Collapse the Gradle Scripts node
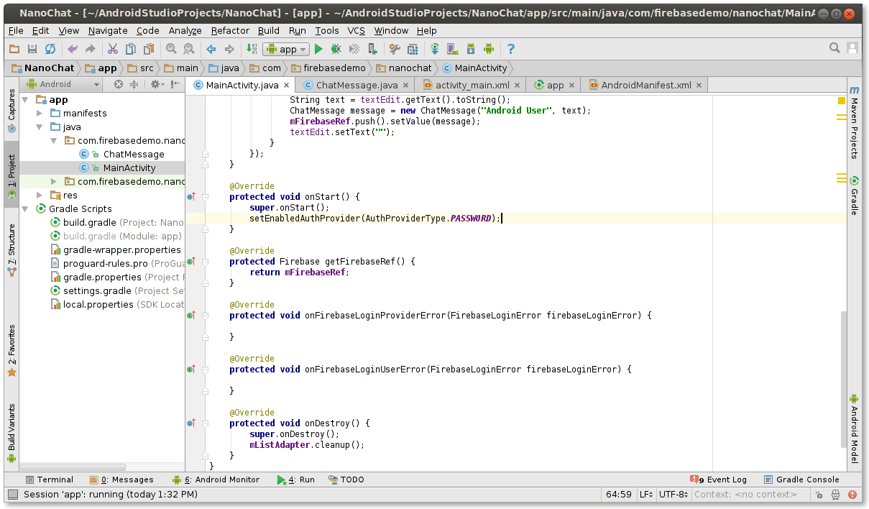This screenshot has width=869, height=509. coord(25,209)
